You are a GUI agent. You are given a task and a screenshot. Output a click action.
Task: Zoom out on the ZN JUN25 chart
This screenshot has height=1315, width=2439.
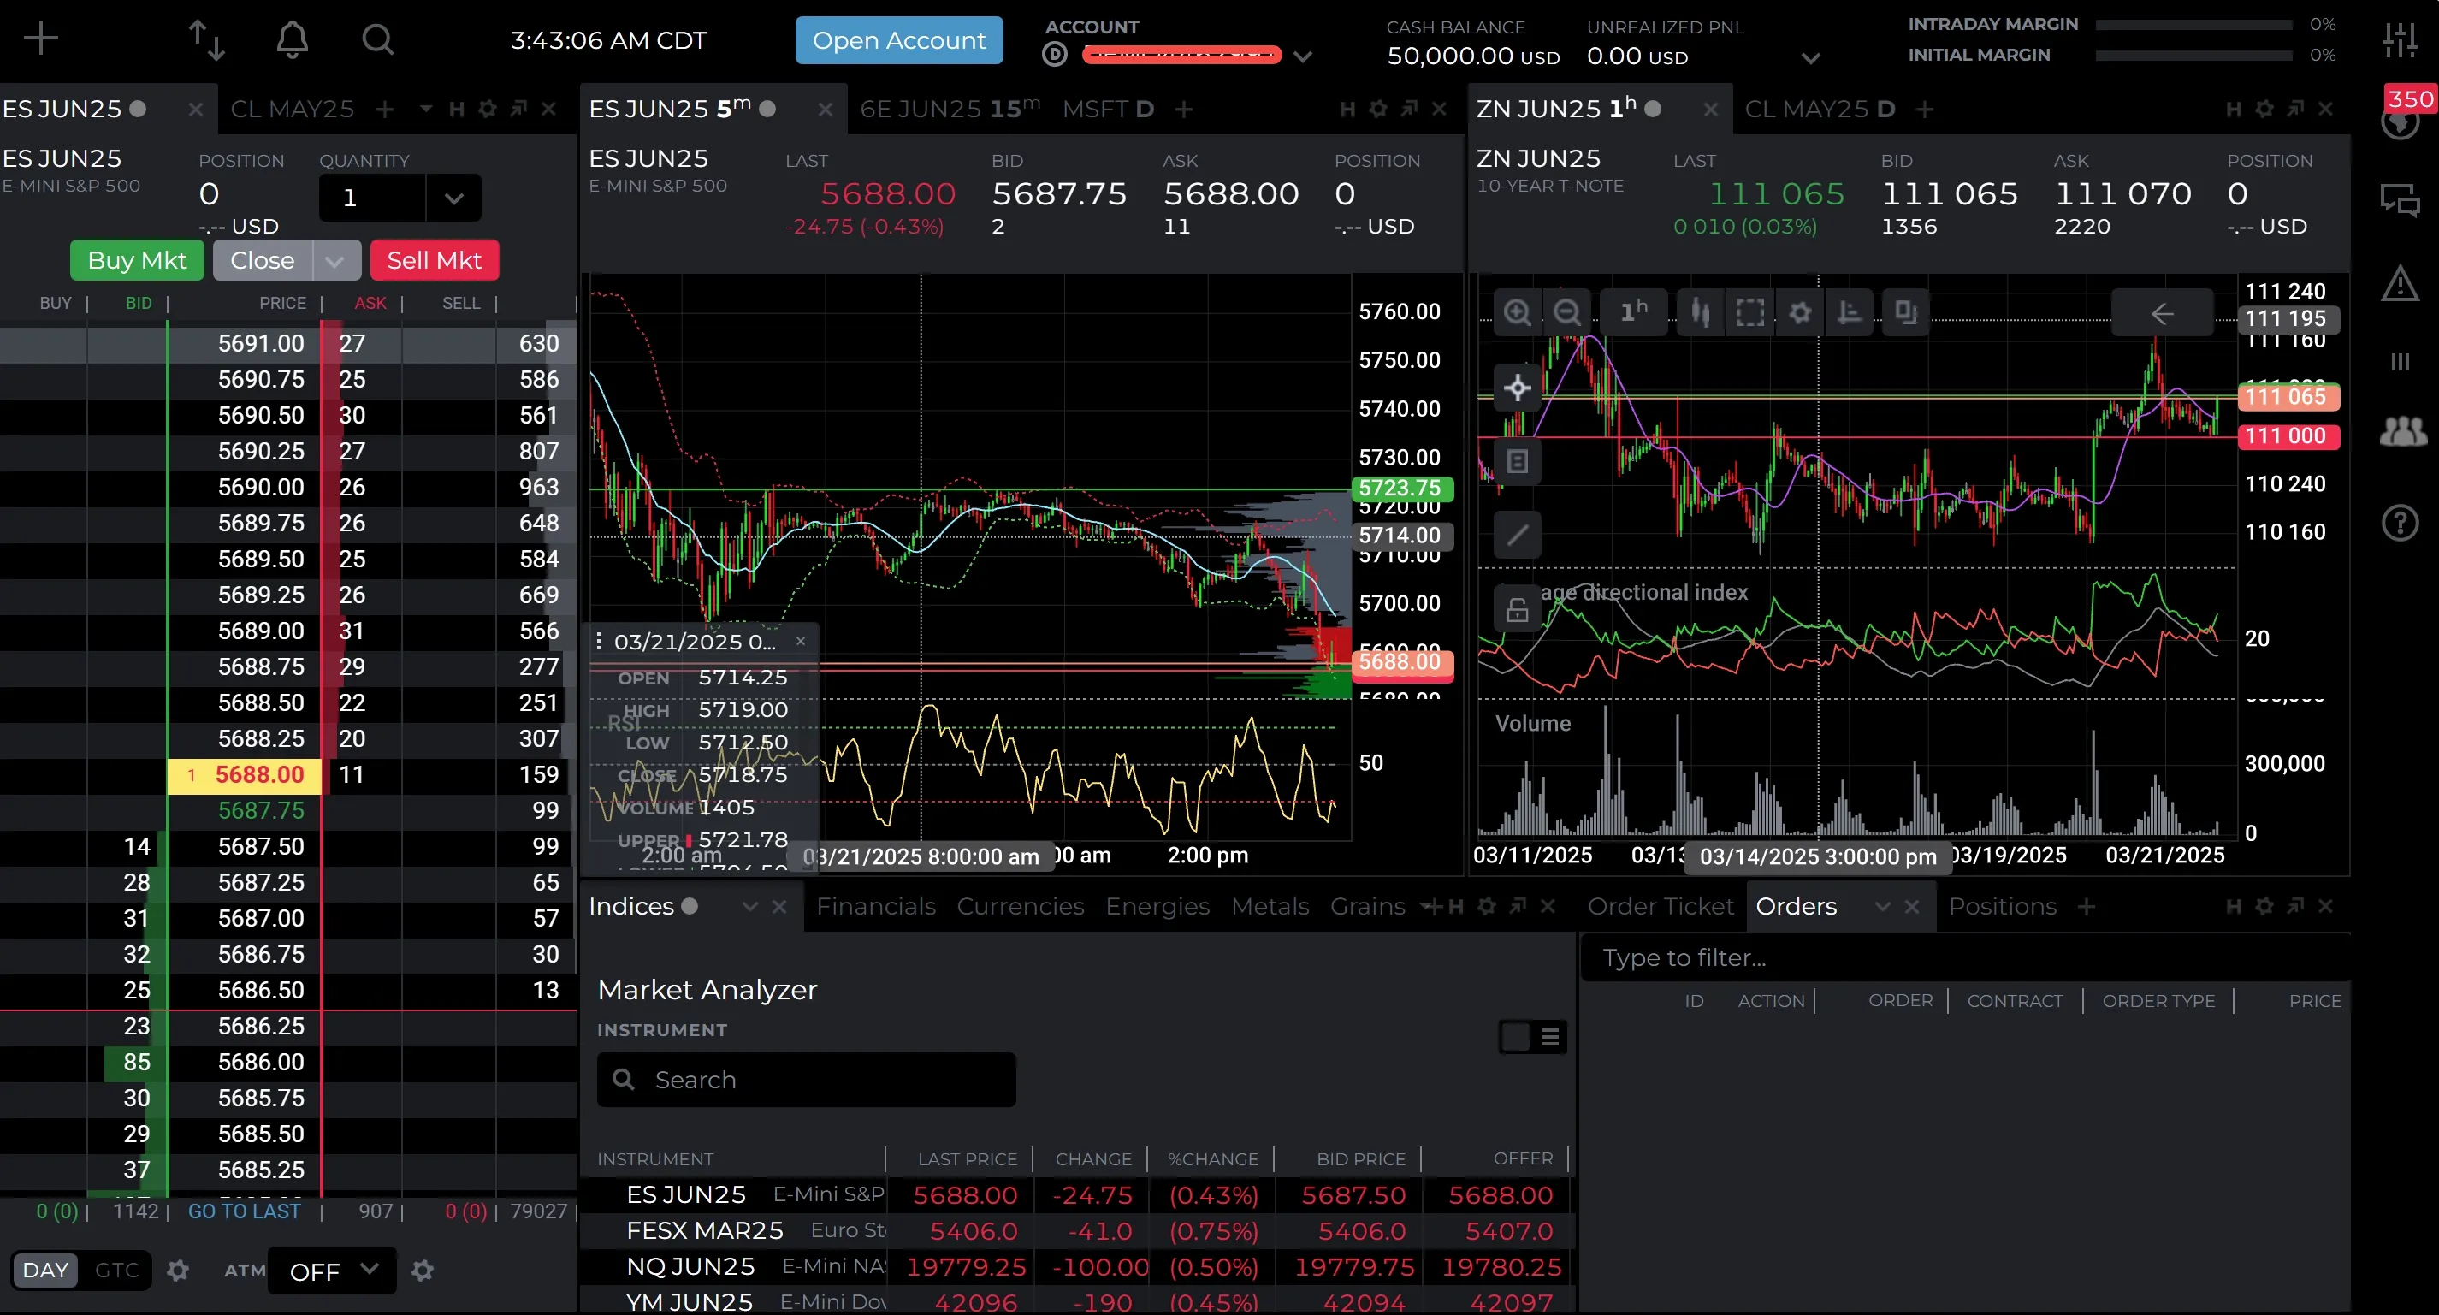1567,312
